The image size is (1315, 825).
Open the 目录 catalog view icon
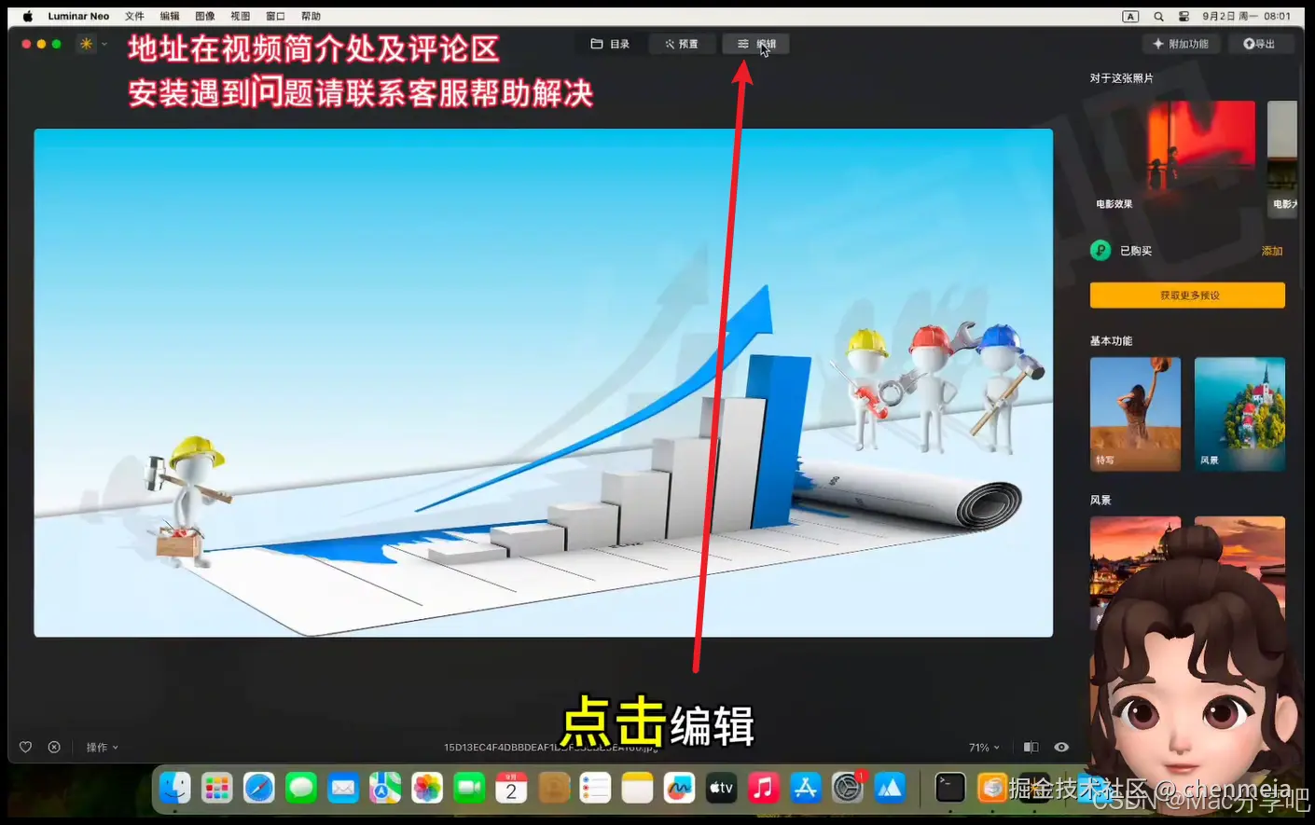[x=596, y=43]
